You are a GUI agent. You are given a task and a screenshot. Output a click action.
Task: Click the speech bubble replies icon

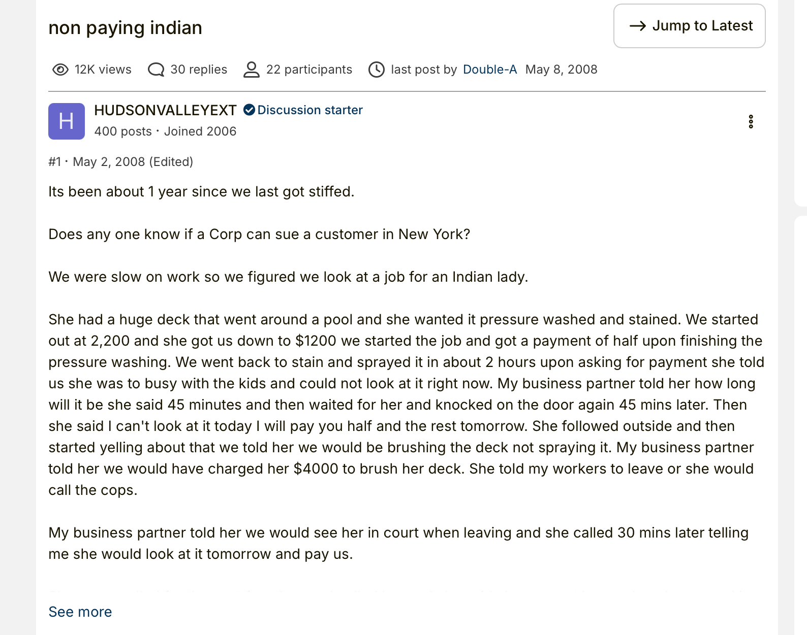(x=156, y=70)
